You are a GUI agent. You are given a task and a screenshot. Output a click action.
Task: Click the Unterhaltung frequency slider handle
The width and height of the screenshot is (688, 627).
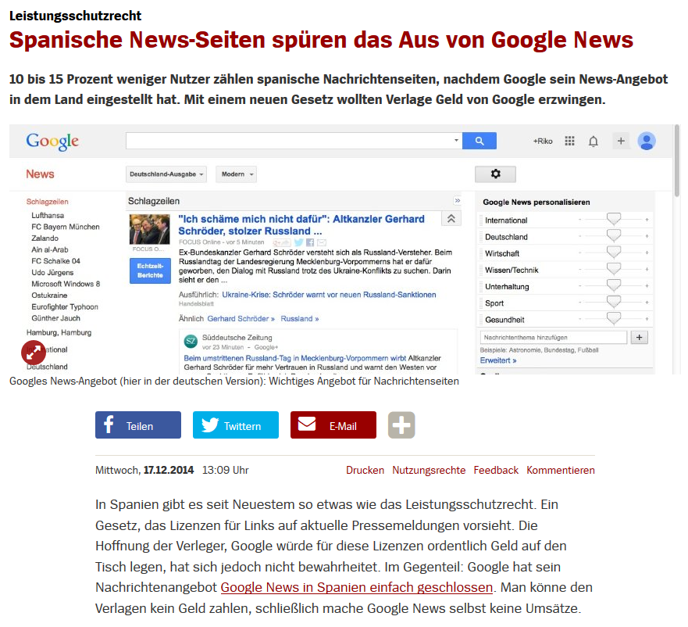tap(613, 285)
